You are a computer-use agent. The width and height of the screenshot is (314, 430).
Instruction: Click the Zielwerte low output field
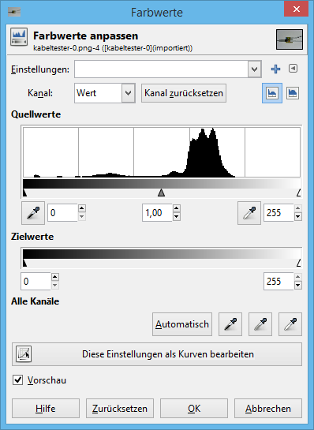click(36, 281)
